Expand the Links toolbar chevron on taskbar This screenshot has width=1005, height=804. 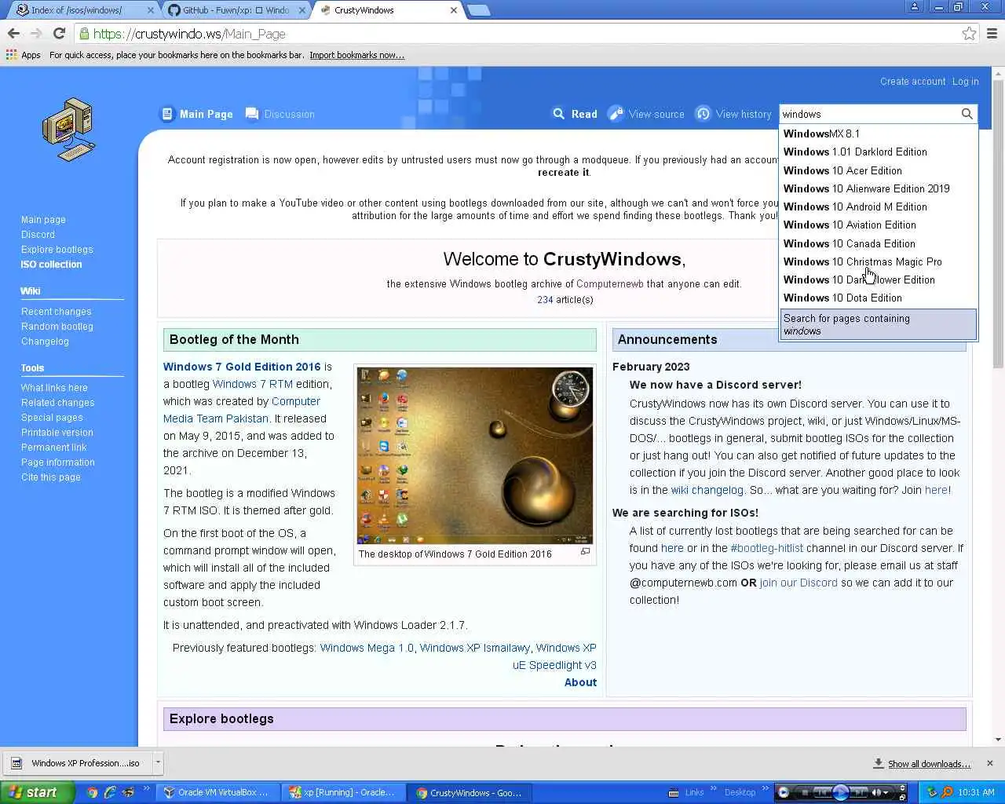pyautogui.click(x=714, y=789)
